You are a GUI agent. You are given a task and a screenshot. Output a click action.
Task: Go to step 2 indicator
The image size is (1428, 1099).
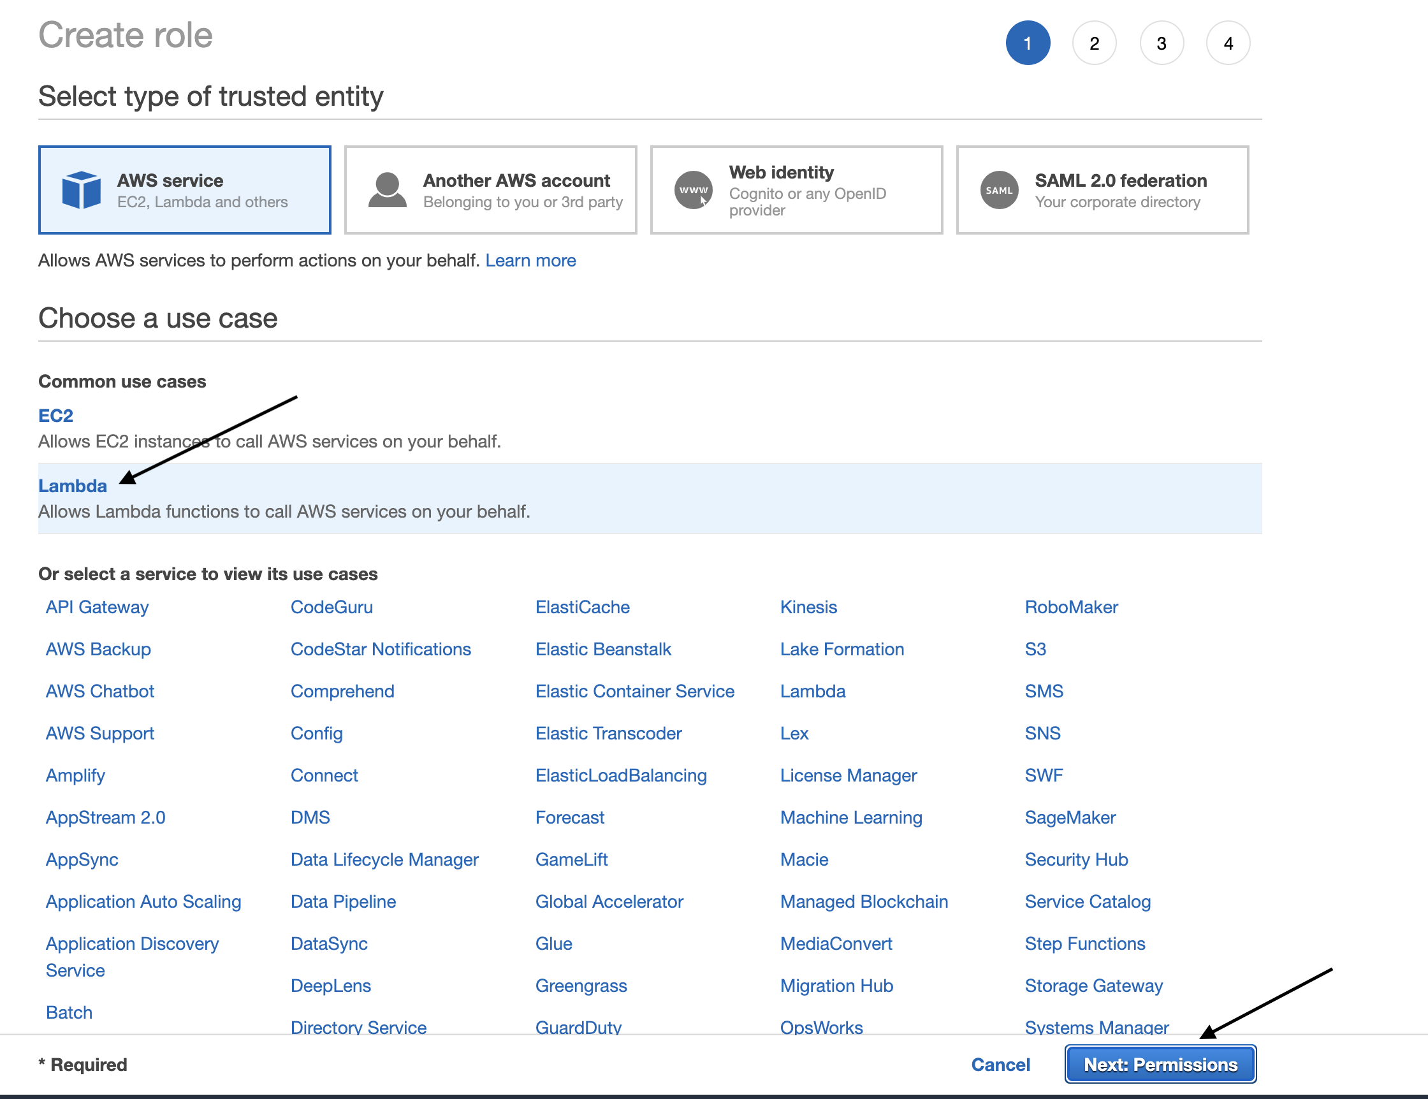pyautogui.click(x=1095, y=43)
